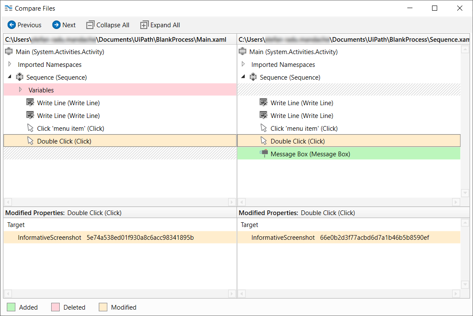Screen dimensions: 473x316
Task: Click the first Write Line activity icon
Action: click(30, 103)
